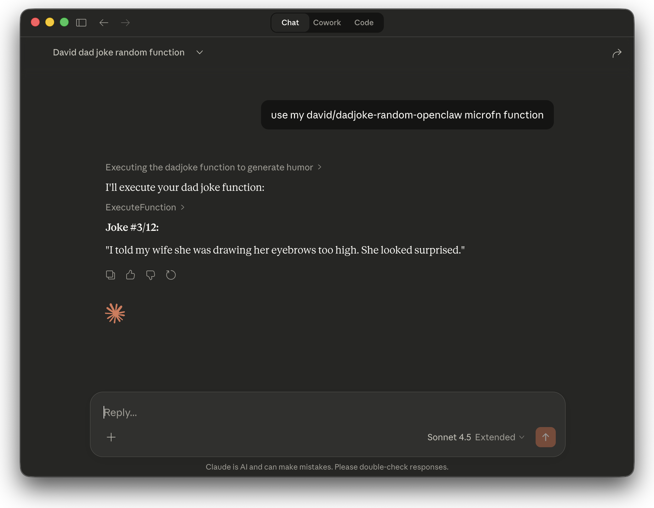Expand the ExecuteFunction tool call

tap(145, 207)
